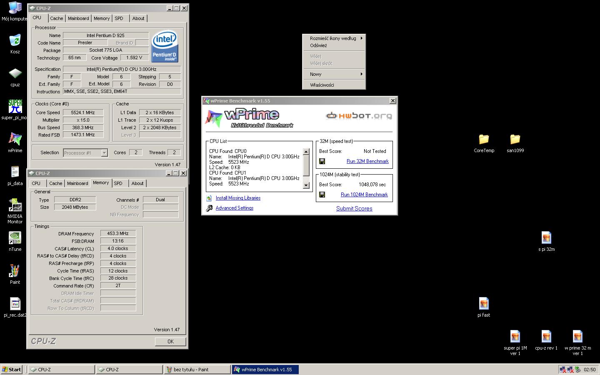Screen dimensions: 600x375
Task: Click the Intel Pentium D logo
Action: tap(165, 46)
